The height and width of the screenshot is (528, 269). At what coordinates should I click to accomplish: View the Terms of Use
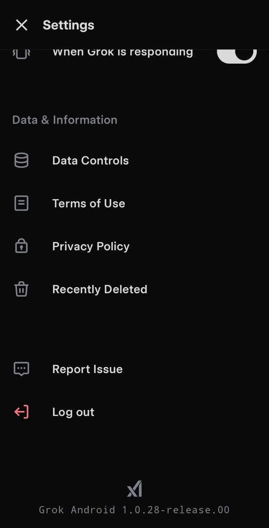pos(89,203)
